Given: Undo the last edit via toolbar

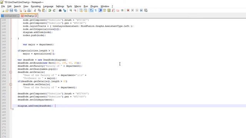Looking at the screenshot, I should point(50,10).
